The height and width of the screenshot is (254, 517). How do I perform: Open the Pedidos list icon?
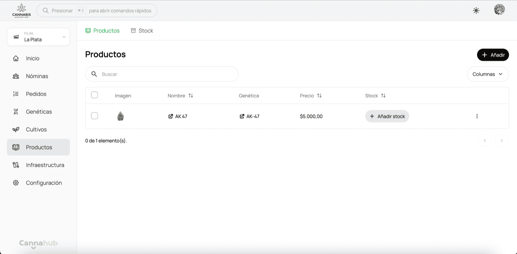pos(16,94)
